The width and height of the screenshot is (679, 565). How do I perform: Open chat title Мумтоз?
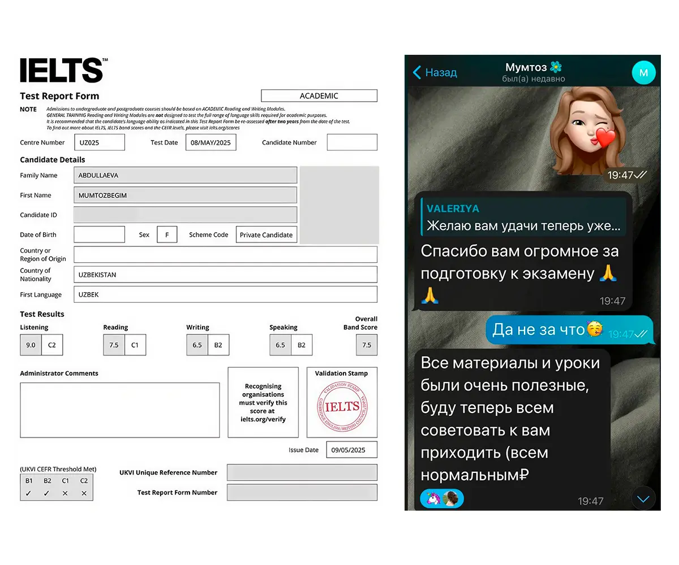(x=534, y=67)
